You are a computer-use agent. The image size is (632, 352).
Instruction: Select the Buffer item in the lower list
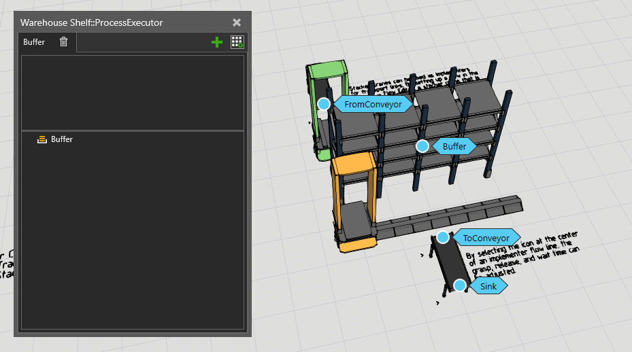click(61, 139)
